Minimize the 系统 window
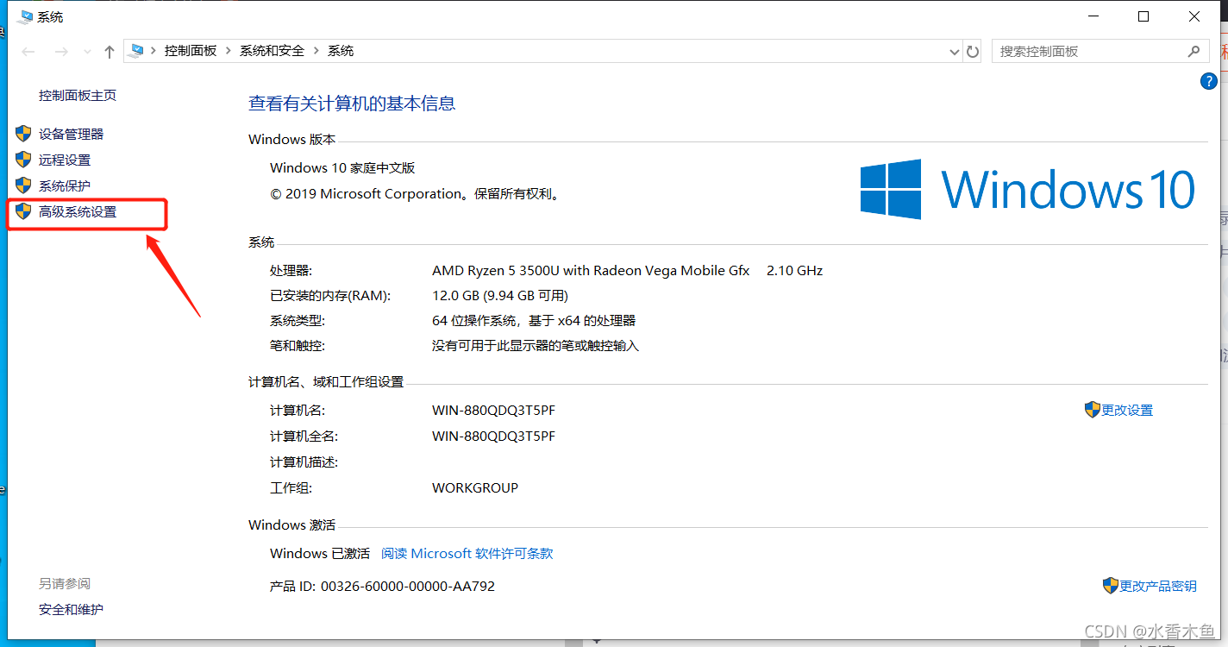The image size is (1228, 647). tap(1093, 16)
